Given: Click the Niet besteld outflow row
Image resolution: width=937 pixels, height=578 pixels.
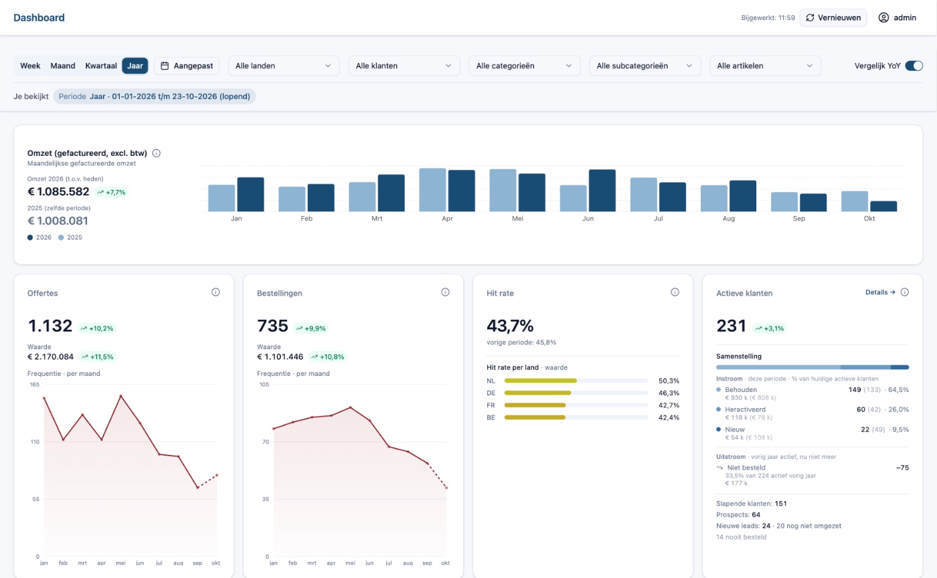Looking at the screenshot, I should (813, 476).
